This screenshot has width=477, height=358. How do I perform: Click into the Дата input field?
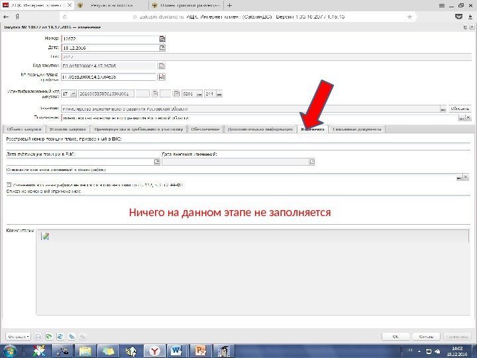(x=110, y=48)
